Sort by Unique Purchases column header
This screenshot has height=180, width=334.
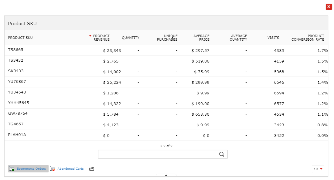click(167, 38)
